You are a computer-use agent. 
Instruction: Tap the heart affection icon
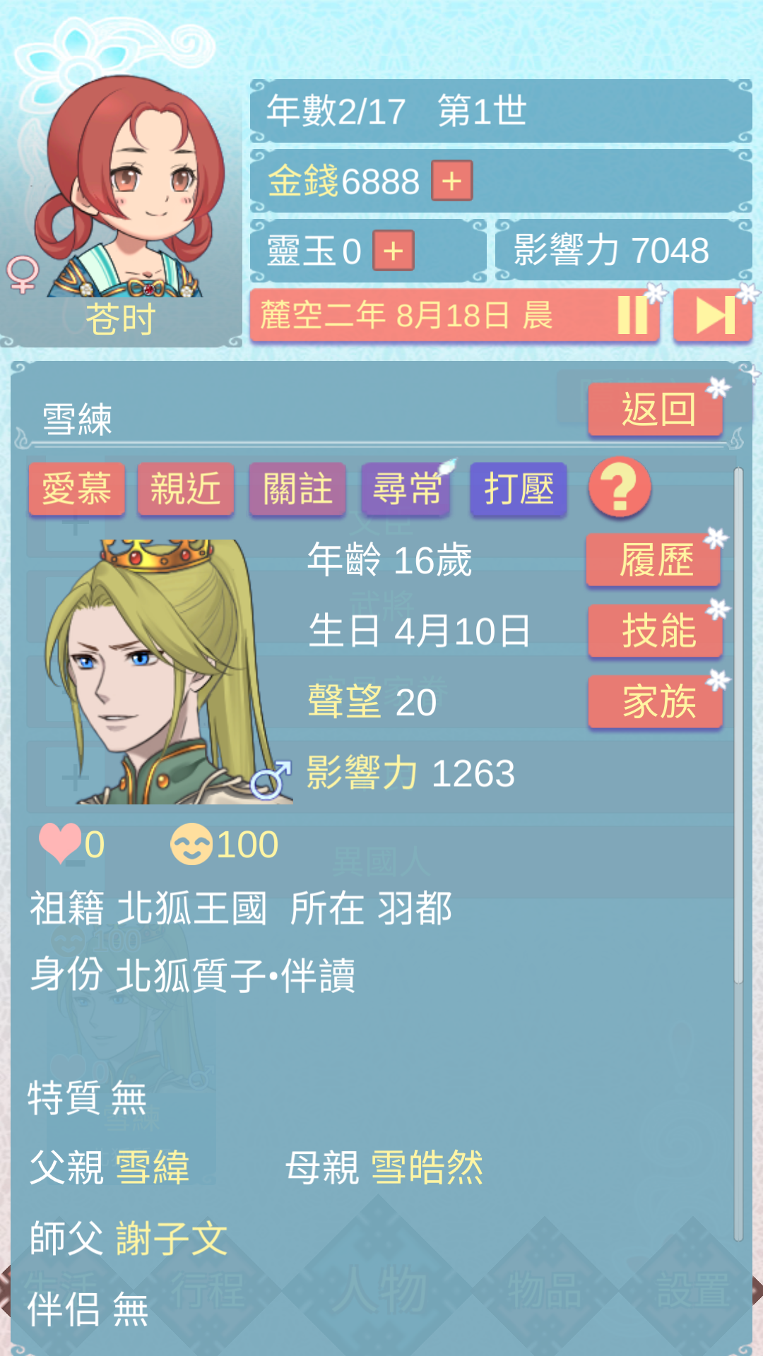(59, 843)
